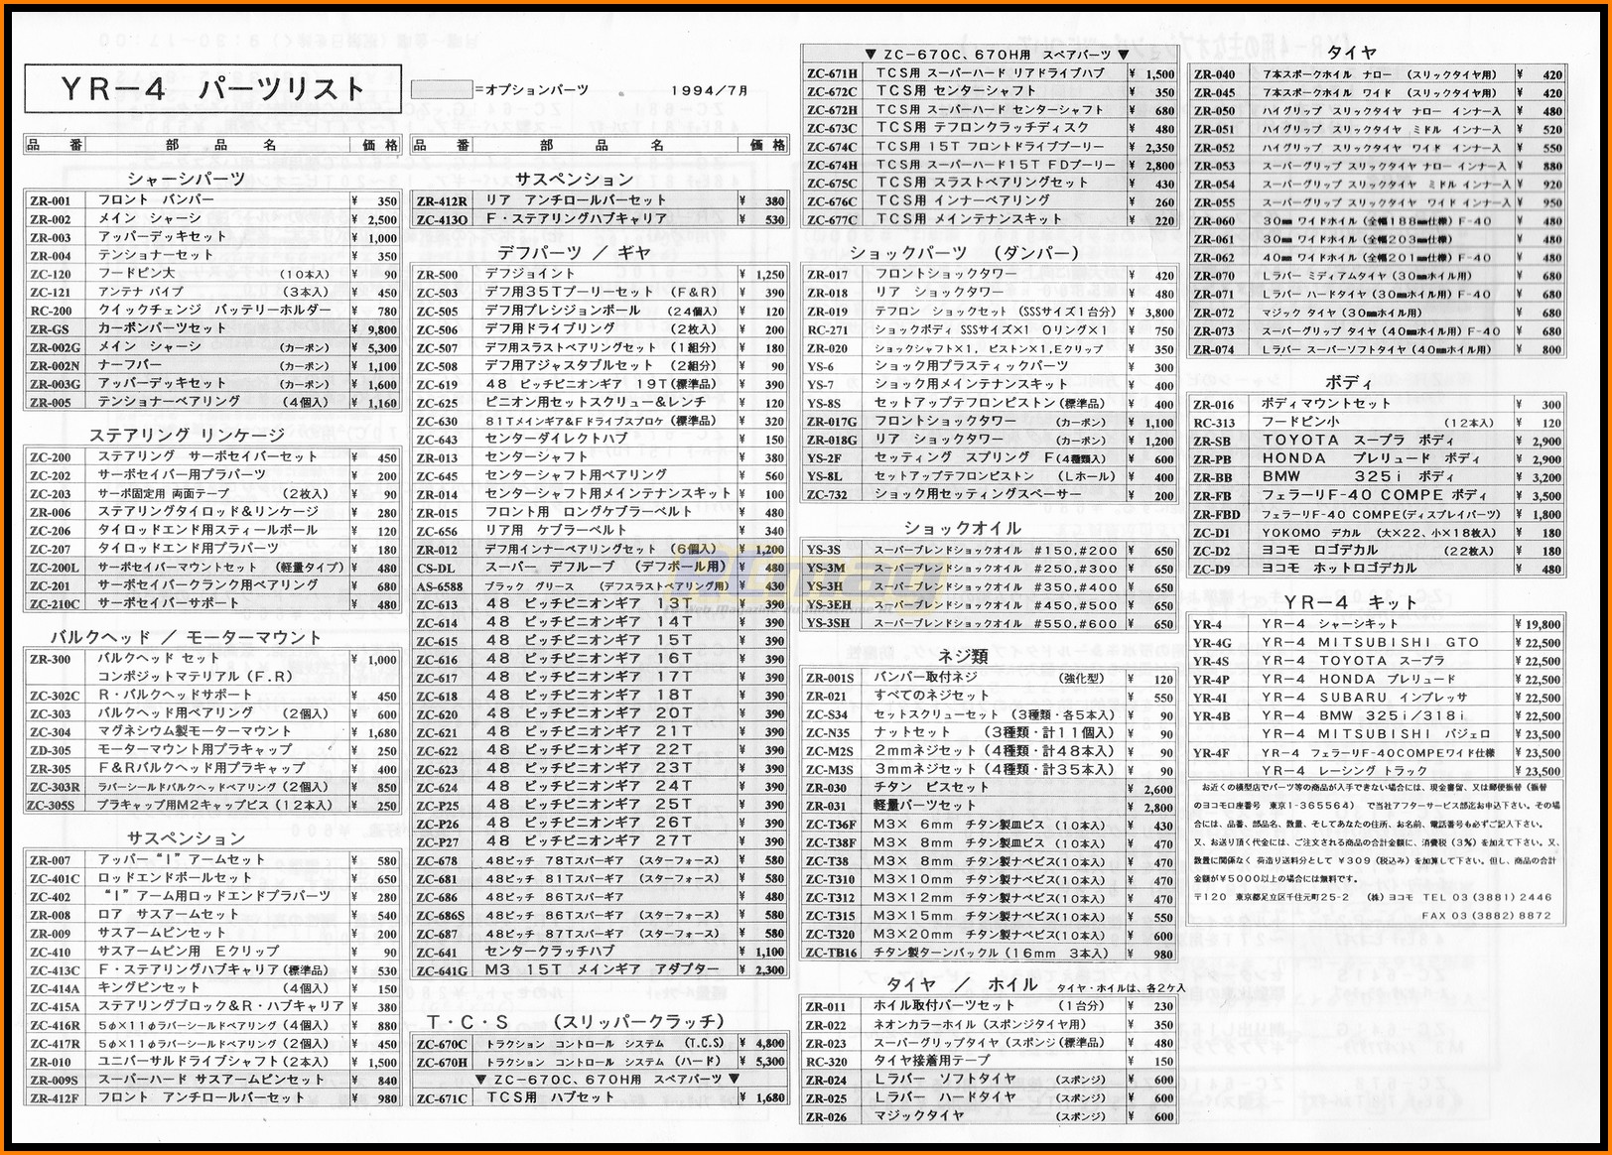Click part number "ZC-200"
The height and width of the screenshot is (1155, 1612).
tap(51, 457)
